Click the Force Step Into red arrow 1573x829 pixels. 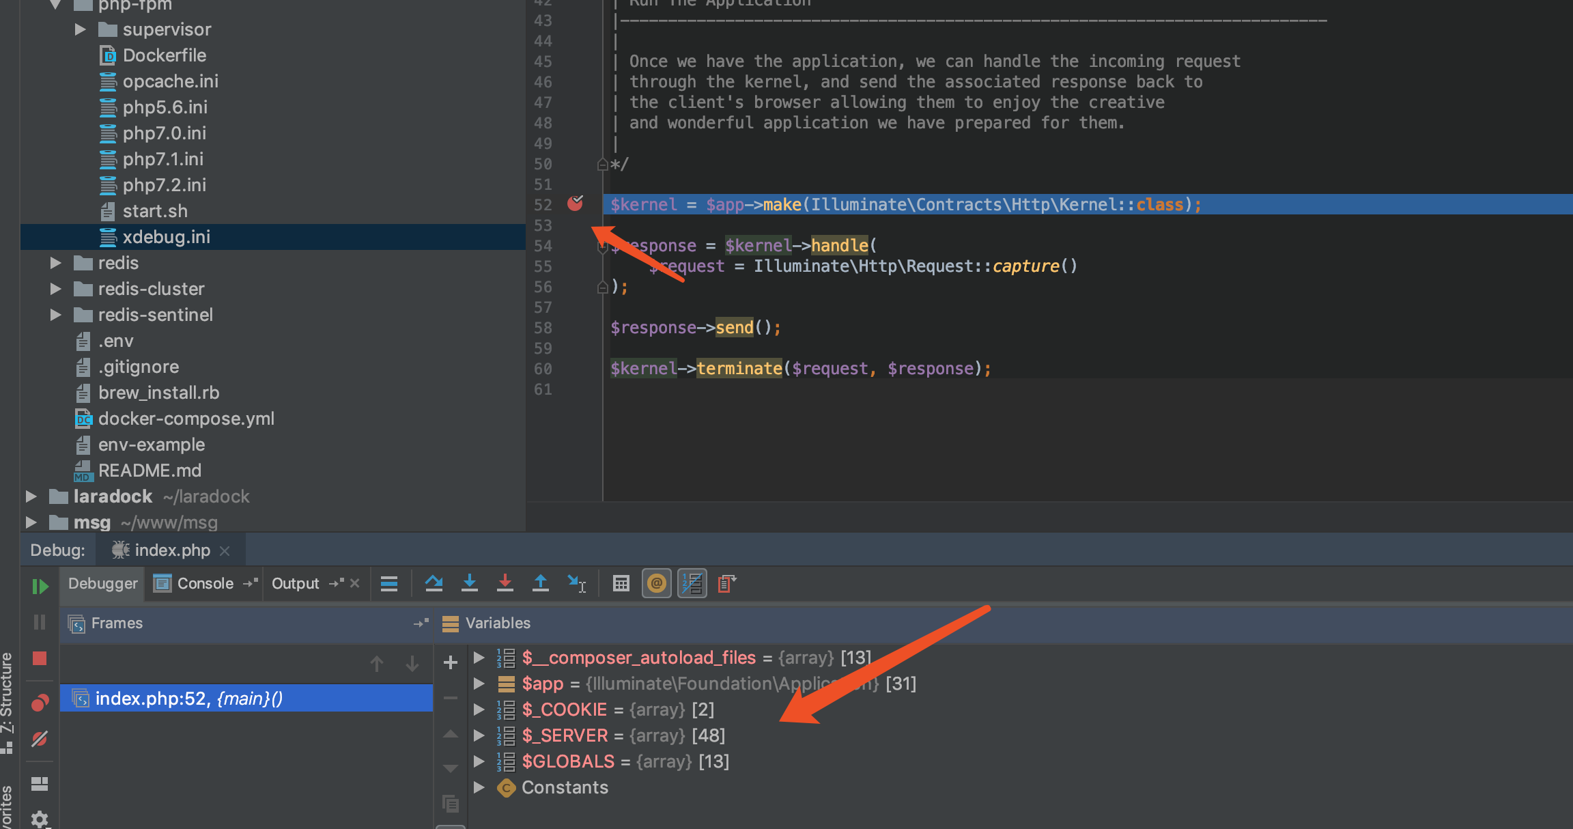[x=505, y=583]
